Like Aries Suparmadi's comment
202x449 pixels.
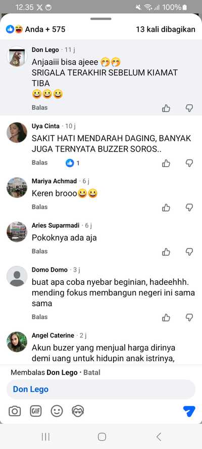(x=166, y=252)
